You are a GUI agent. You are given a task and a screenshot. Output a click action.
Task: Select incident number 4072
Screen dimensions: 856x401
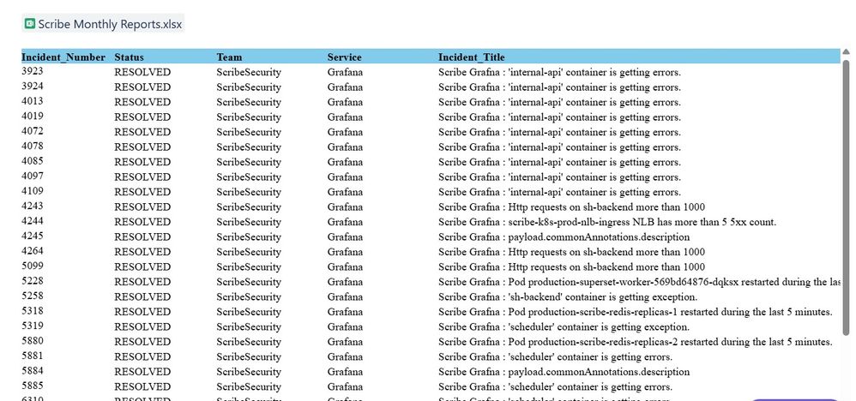coord(33,131)
